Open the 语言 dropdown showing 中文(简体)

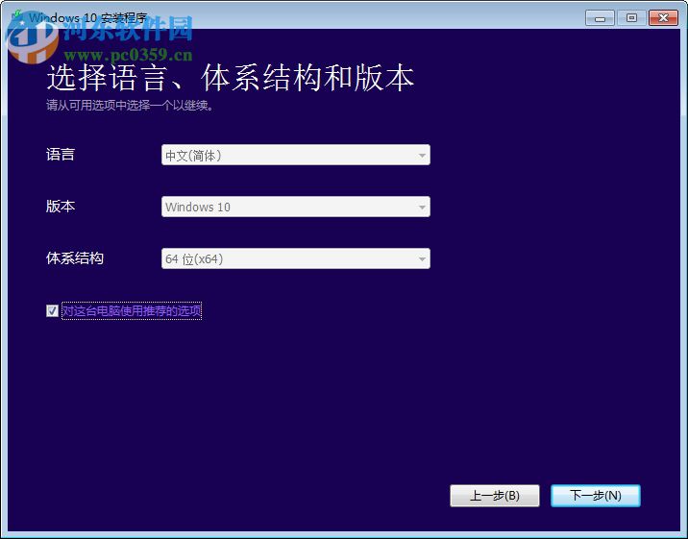[x=296, y=155]
